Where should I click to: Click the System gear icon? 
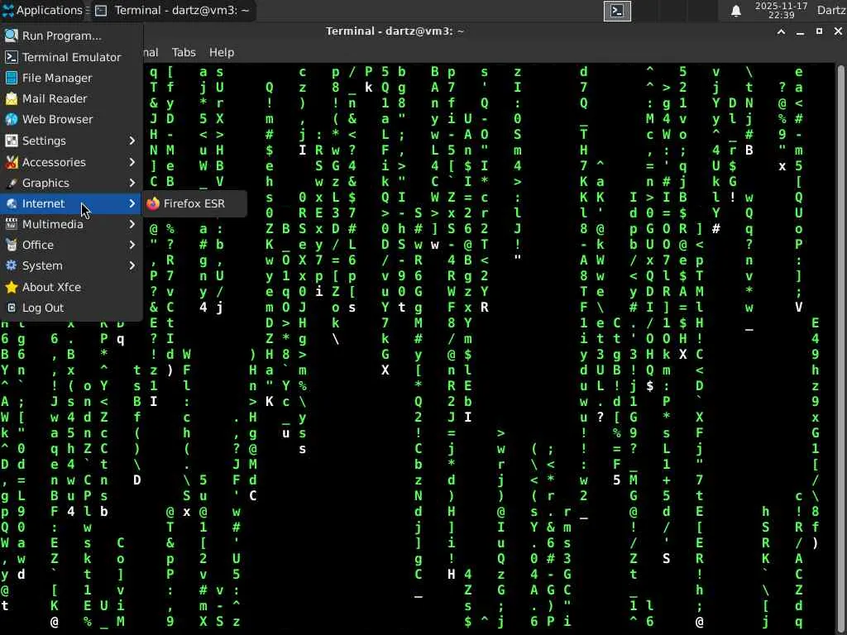point(12,265)
